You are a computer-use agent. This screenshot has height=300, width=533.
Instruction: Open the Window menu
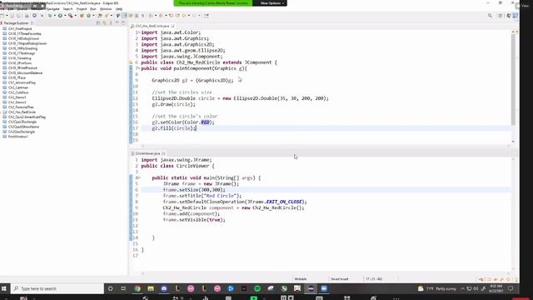coord(106,9)
